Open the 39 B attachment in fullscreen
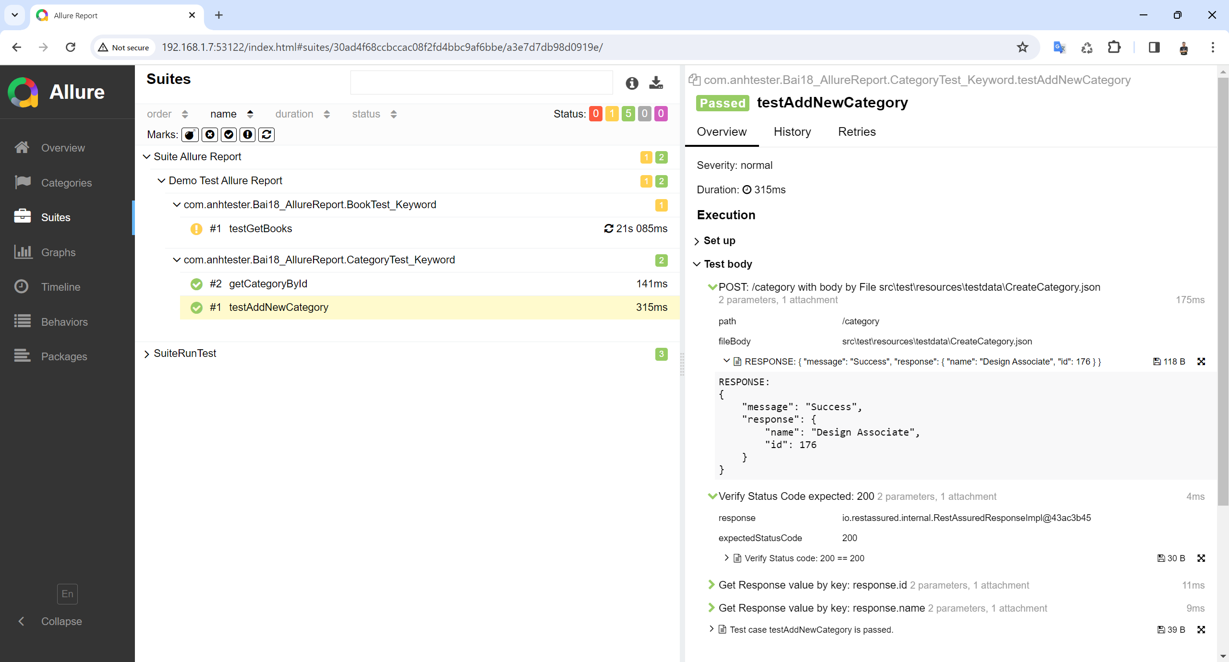The image size is (1229, 662). click(1201, 630)
